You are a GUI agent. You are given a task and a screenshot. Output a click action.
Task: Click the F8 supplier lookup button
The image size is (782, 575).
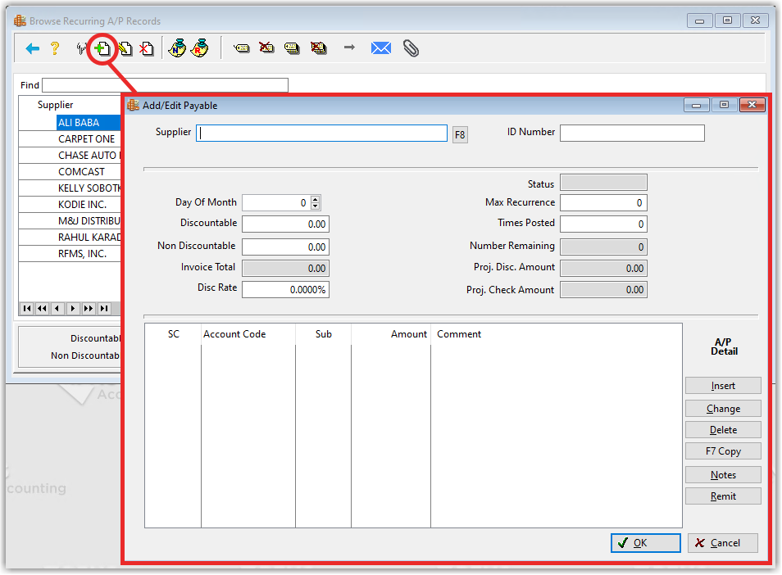(x=460, y=134)
